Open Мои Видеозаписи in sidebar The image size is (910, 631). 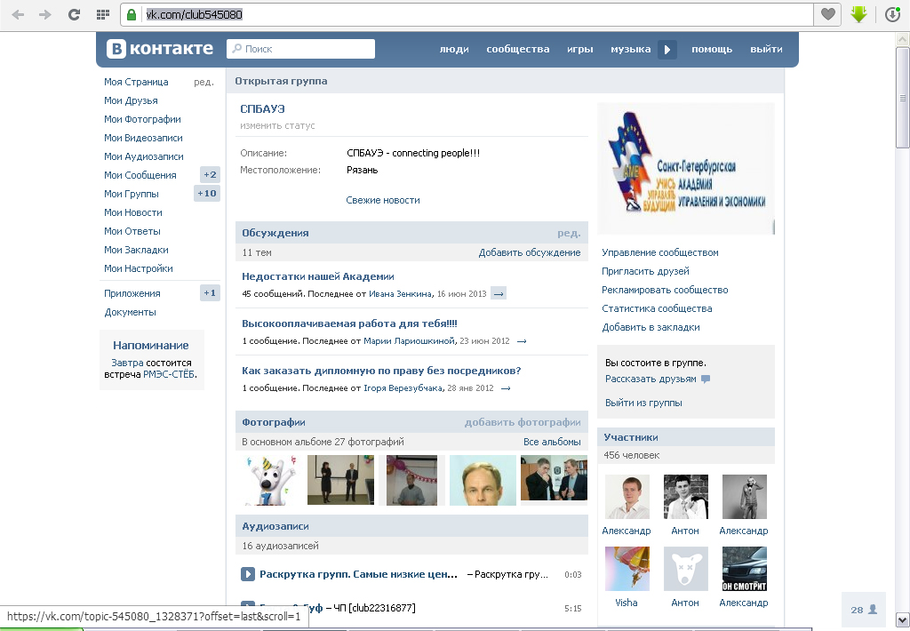[x=143, y=138]
